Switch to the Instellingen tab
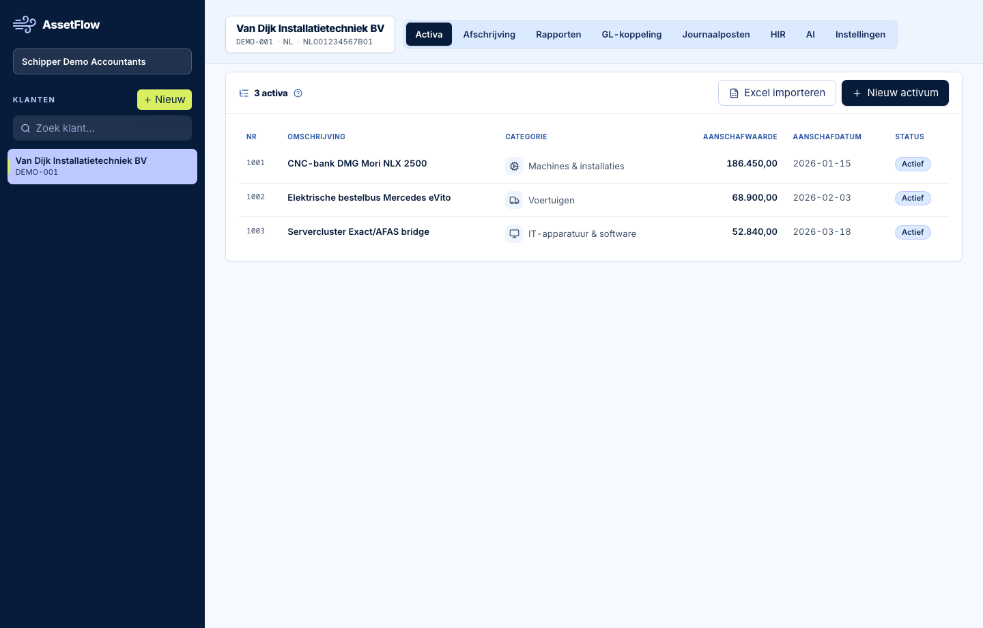The height and width of the screenshot is (628, 983). (x=860, y=34)
